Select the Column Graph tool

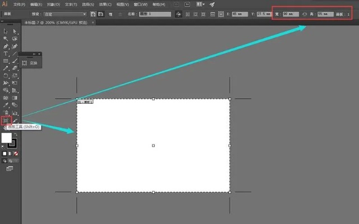15,113
